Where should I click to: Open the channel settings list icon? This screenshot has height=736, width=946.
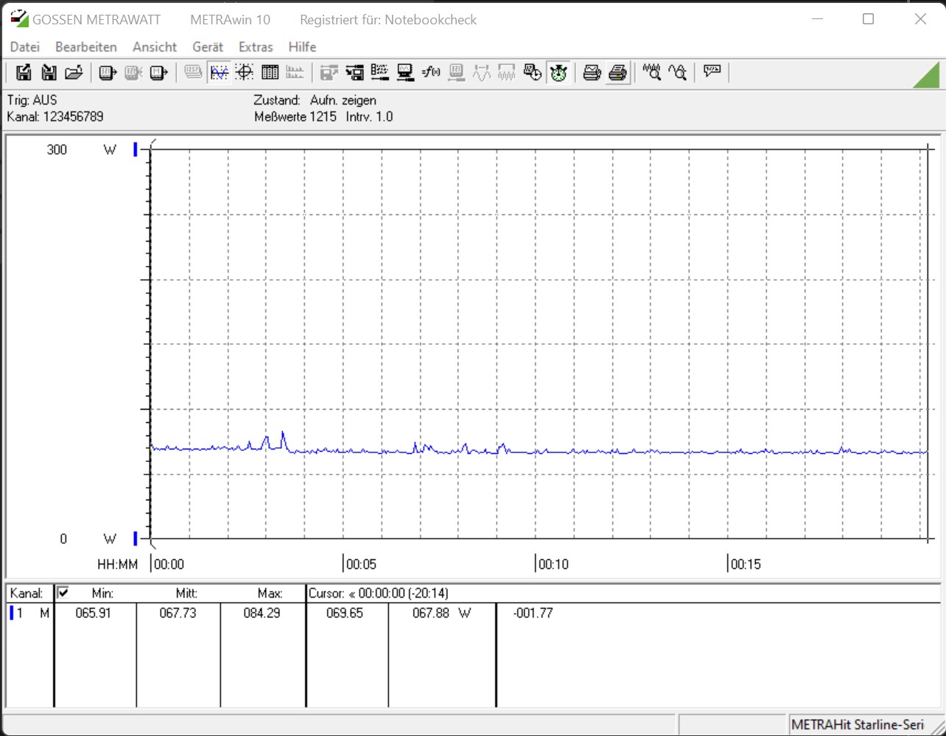pyautogui.click(x=380, y=72)
